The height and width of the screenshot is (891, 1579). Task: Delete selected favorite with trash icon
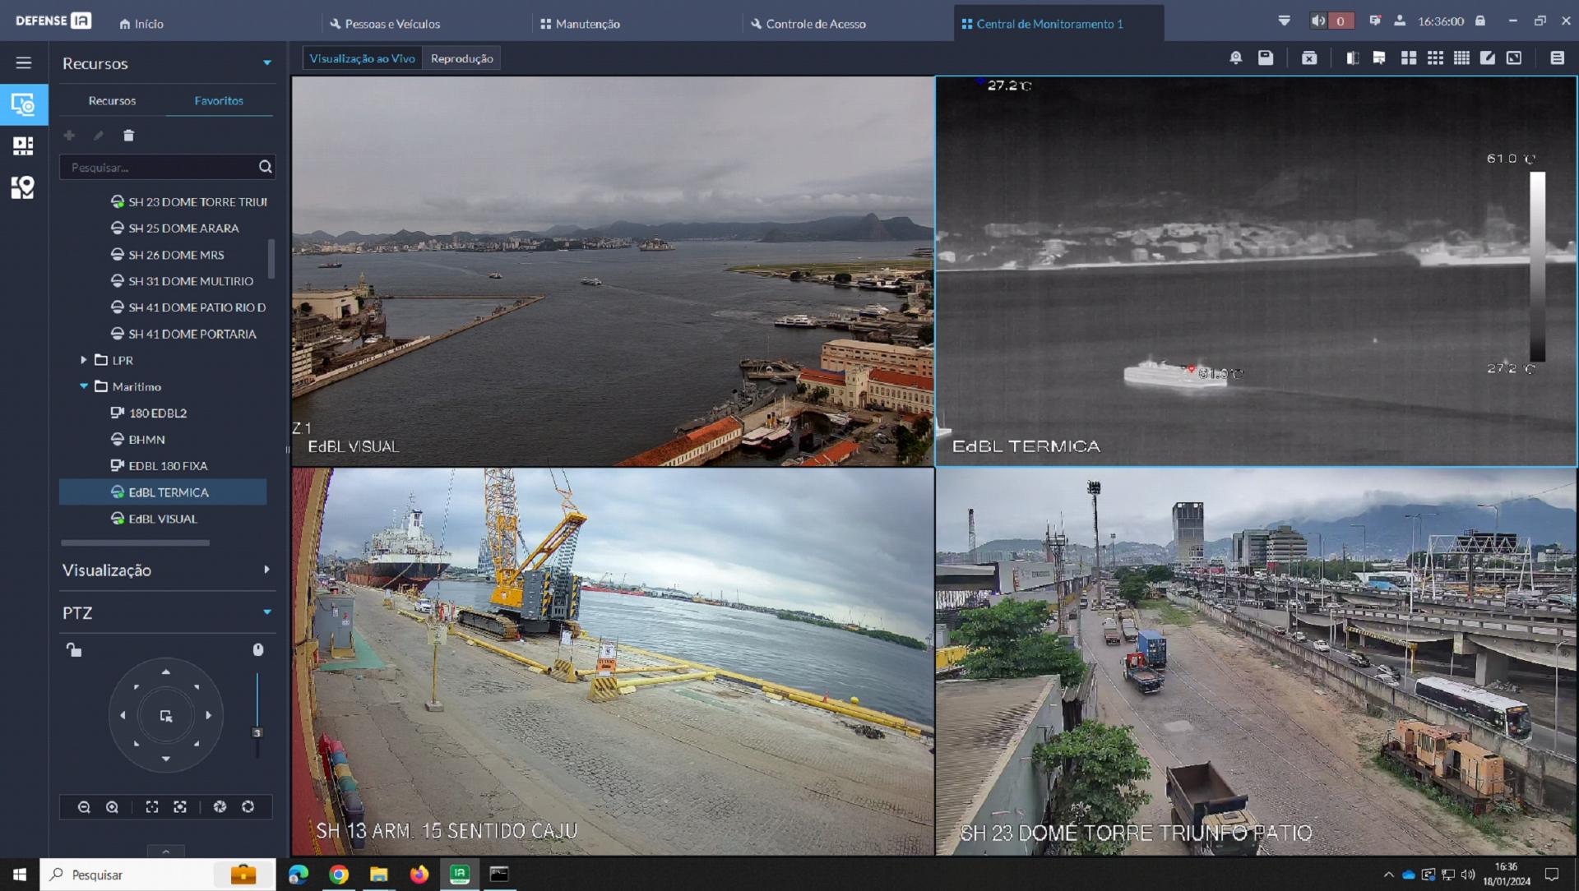coord(128,136)
